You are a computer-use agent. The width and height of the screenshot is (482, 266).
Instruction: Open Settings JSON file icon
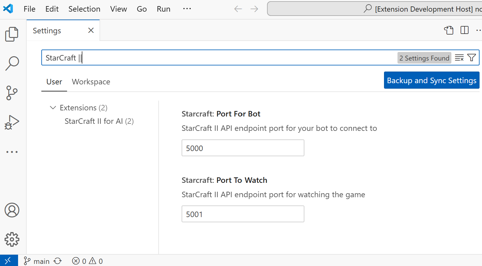pos(449,30)
